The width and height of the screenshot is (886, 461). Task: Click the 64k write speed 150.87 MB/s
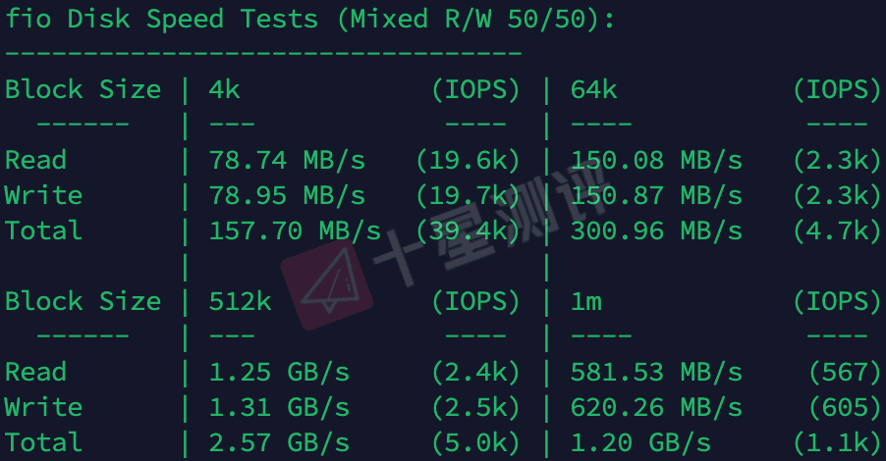pos(656,196)
